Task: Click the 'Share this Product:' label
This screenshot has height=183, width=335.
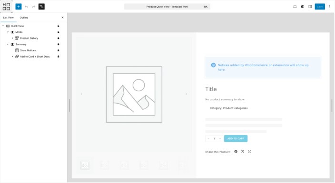Action: pyautogui.click(x=218, y=152)
